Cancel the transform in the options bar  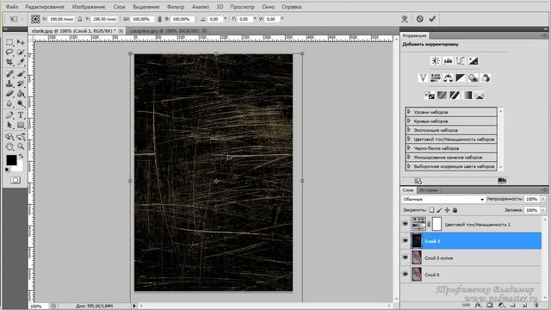click(419, 19)
